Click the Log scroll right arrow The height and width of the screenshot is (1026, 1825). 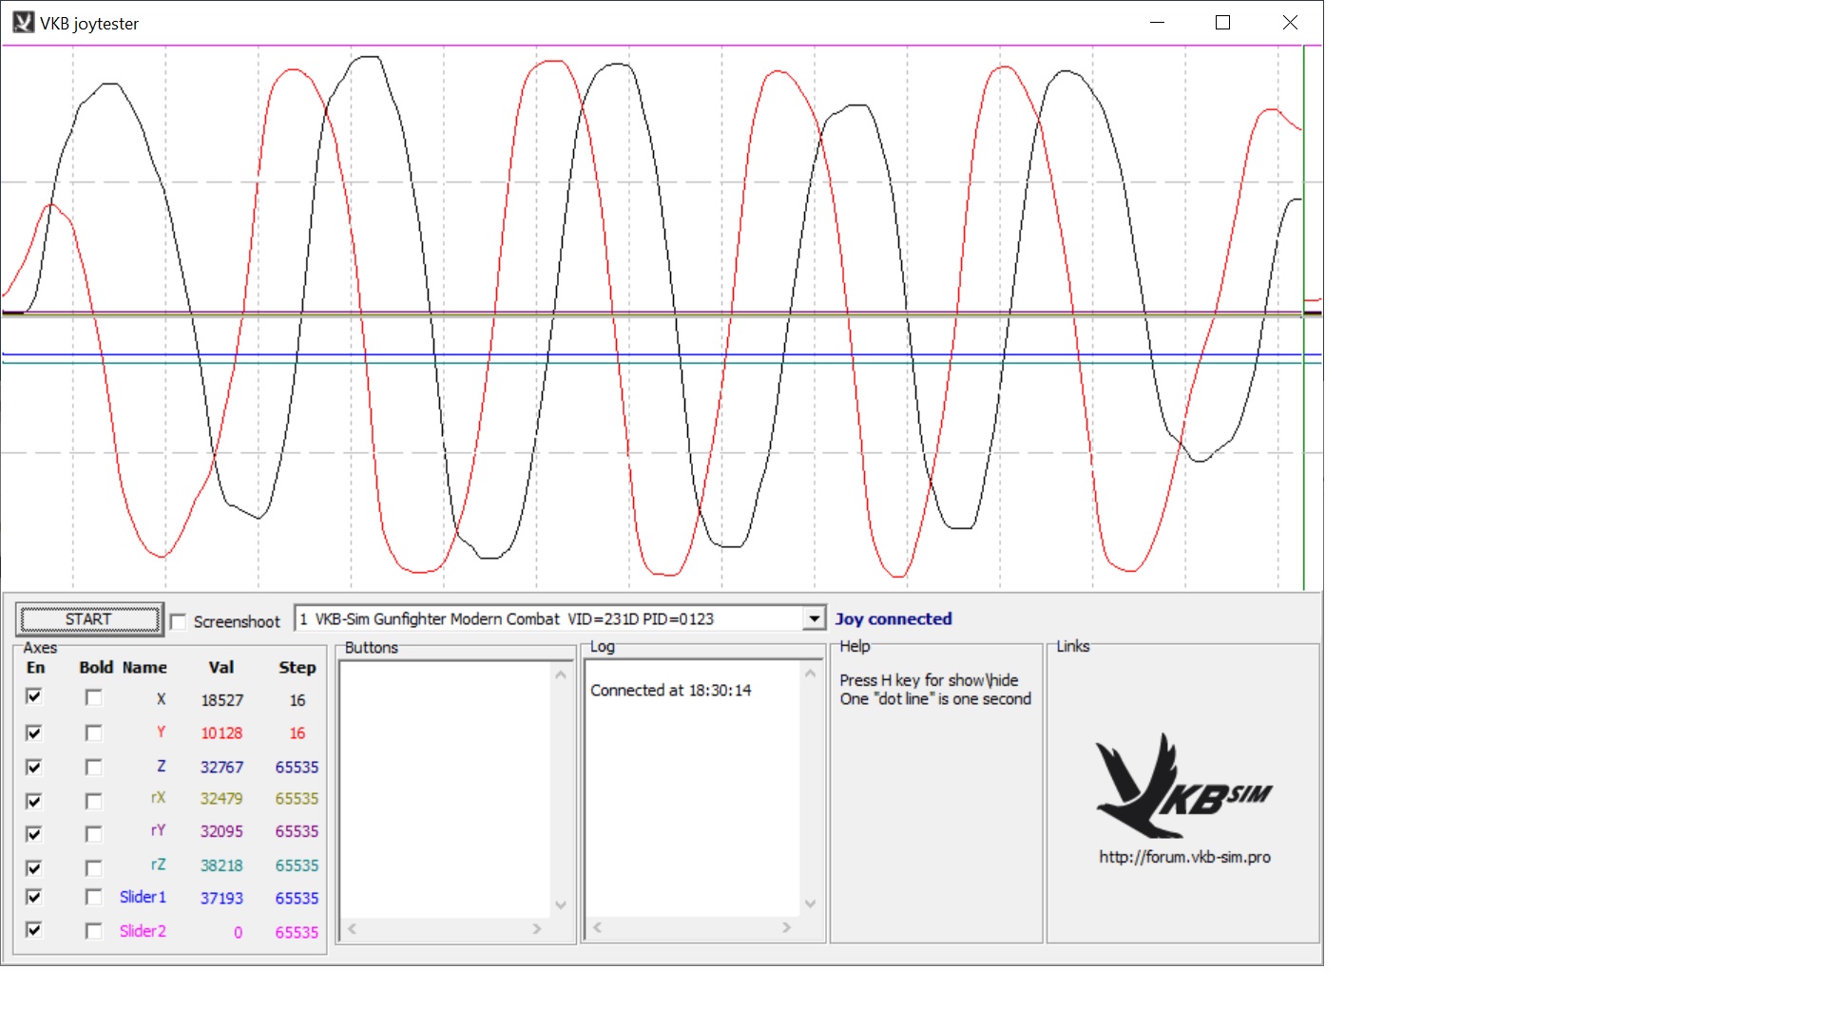(x=787, y=927)
